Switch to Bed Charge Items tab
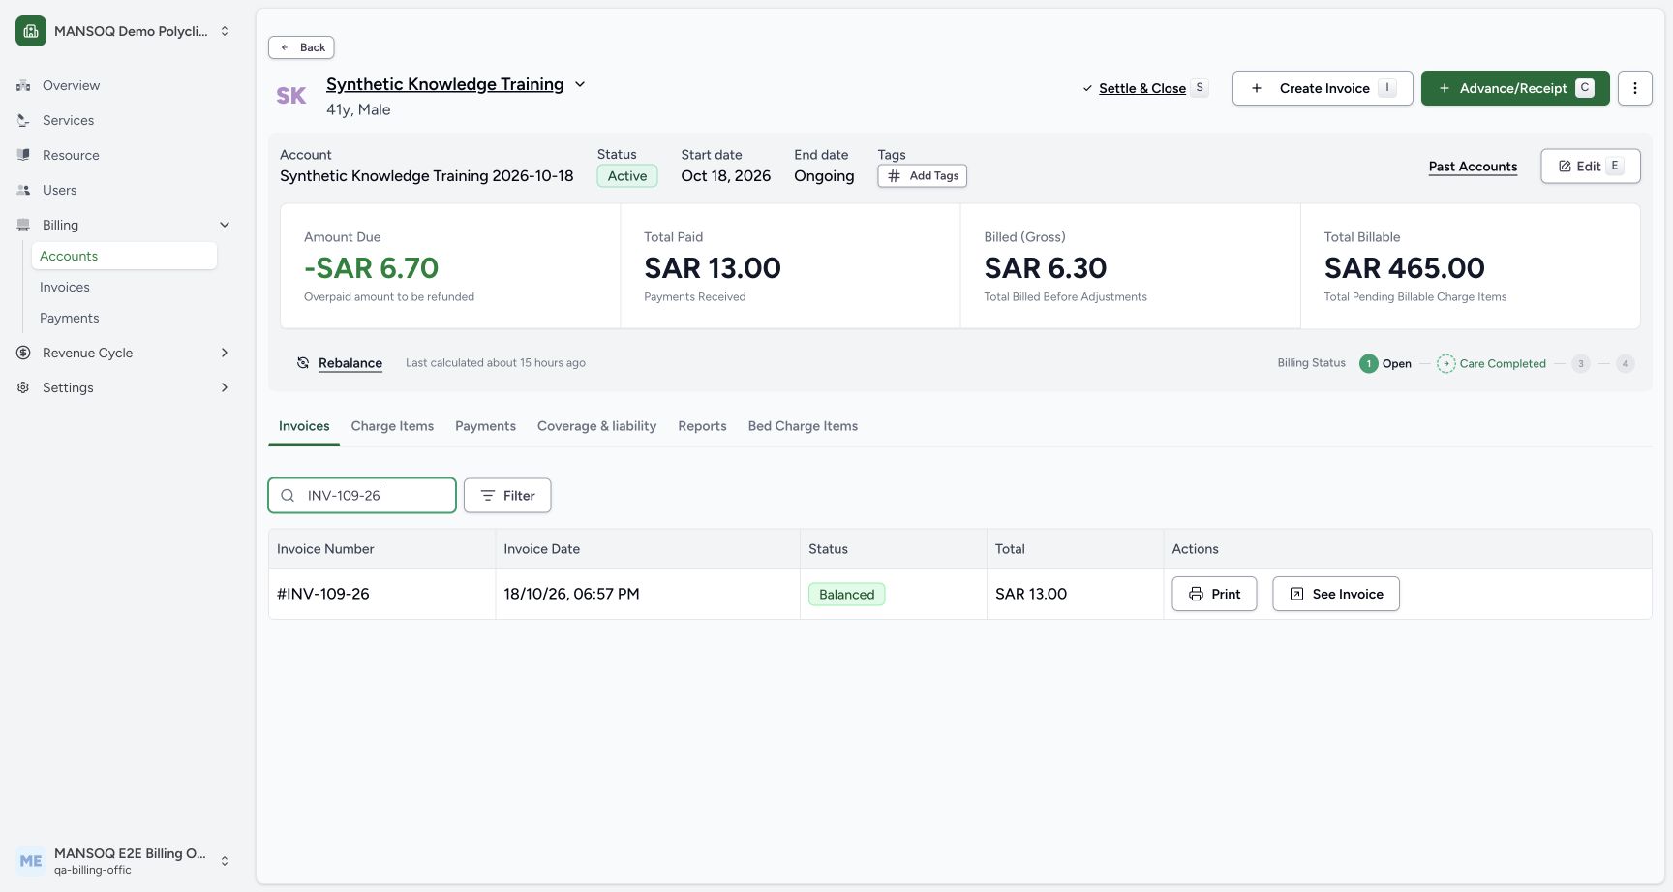Viewport: 1673px width, 892px height. click(x=803, y=426)
